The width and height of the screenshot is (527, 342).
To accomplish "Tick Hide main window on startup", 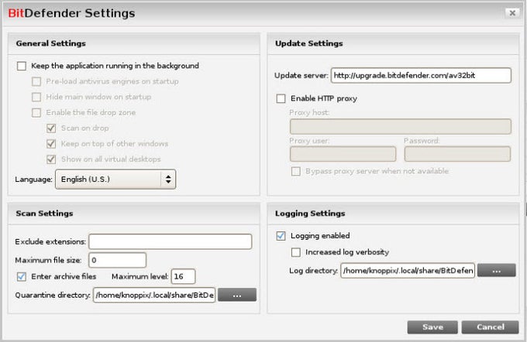I will (36, 97).
